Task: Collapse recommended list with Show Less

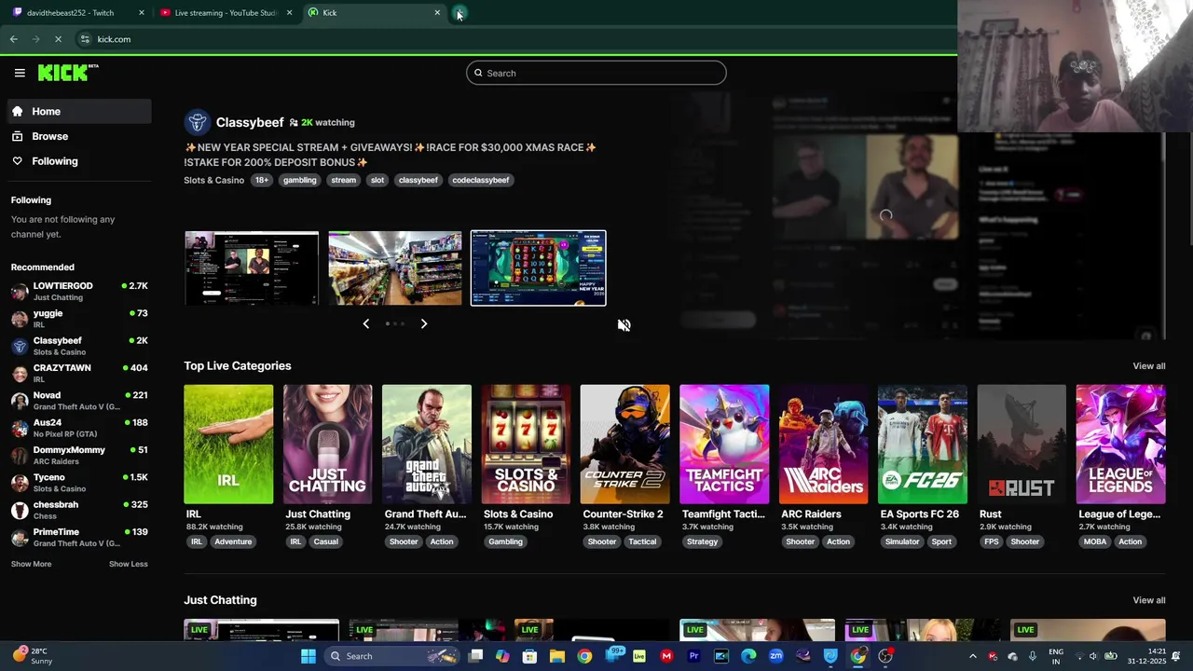Action: tap(128, 564)
